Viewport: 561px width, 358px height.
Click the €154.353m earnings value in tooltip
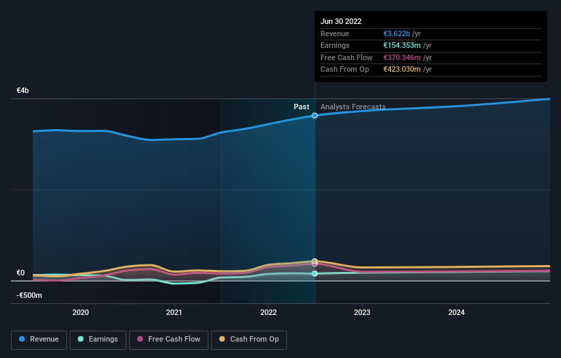click(x=402, y=45)
